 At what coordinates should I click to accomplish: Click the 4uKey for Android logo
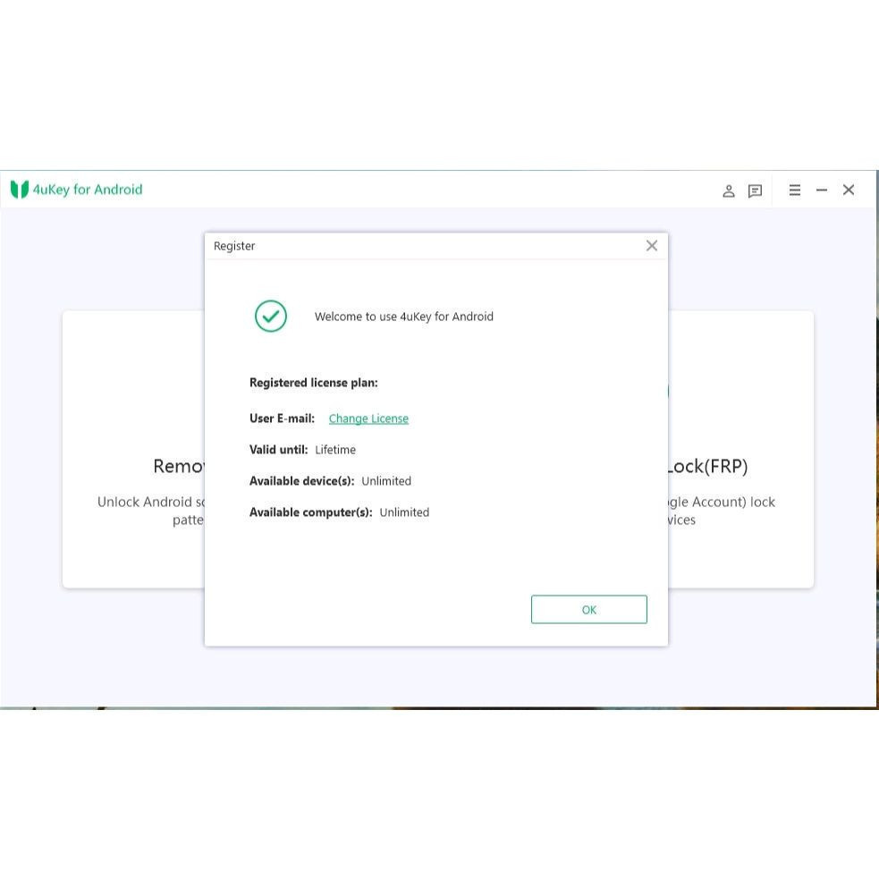coord(20,190)
